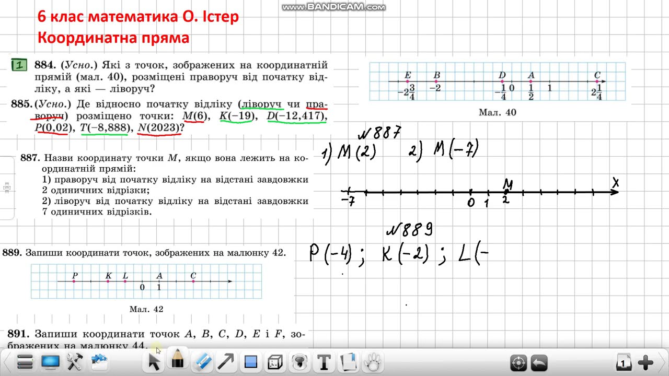Select the hand pan tool
The width and height of the screenshot is (669, 376).
[372, 361]
